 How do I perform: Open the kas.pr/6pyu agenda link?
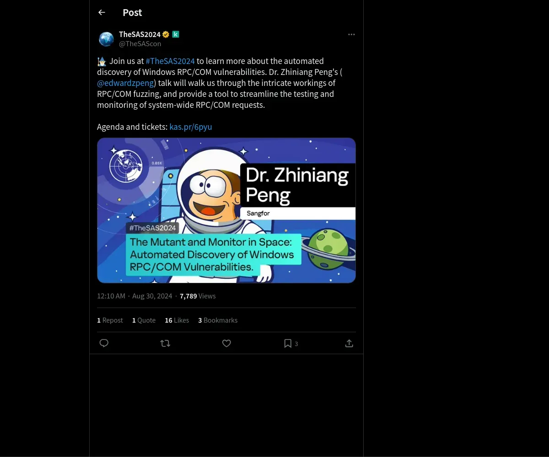[x=191, y=127]
